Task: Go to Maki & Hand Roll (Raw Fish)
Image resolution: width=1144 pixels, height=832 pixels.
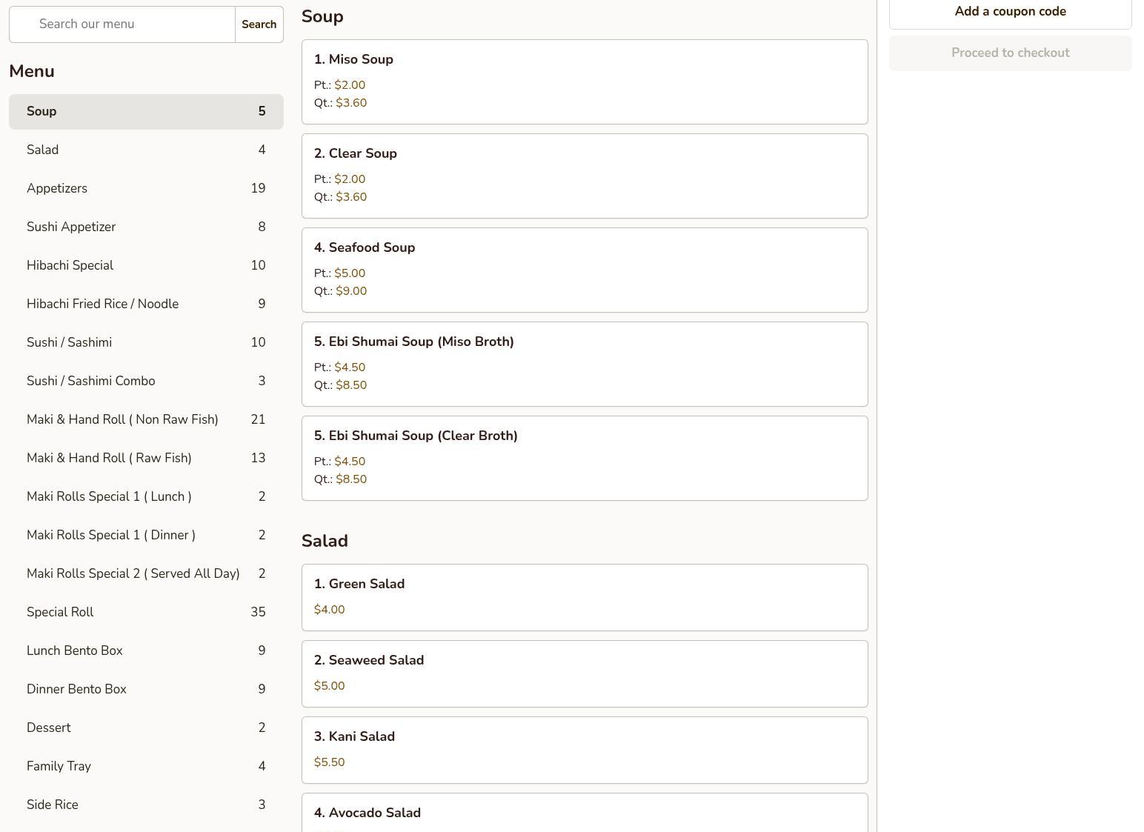Action: 146,459
